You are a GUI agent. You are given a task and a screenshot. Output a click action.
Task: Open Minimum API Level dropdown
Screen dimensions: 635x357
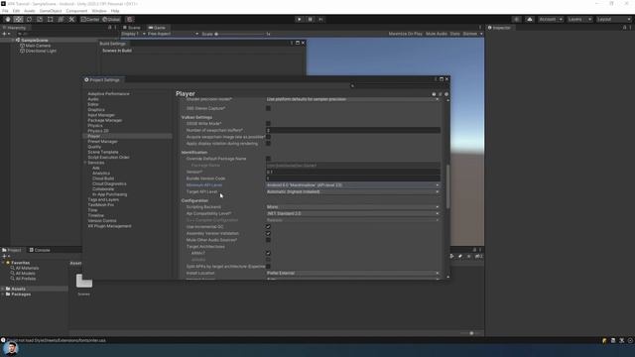coord(353,185)
